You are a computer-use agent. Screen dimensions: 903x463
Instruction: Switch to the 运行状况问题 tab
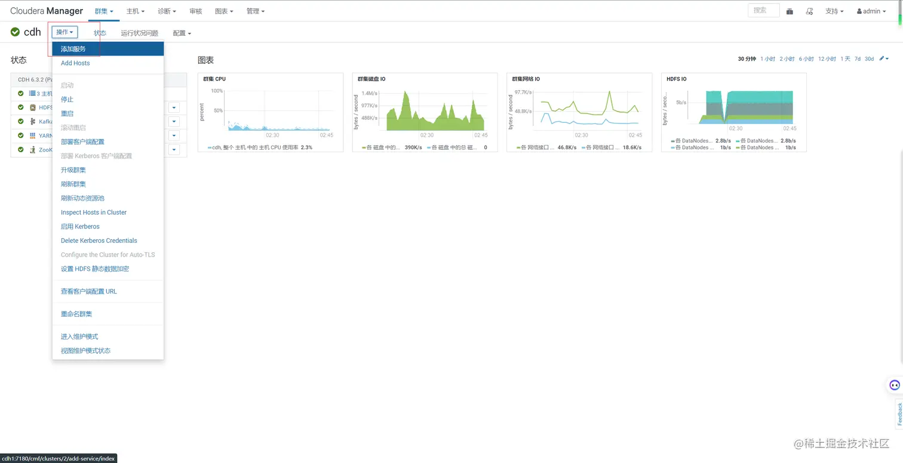[x=140, y=33]
